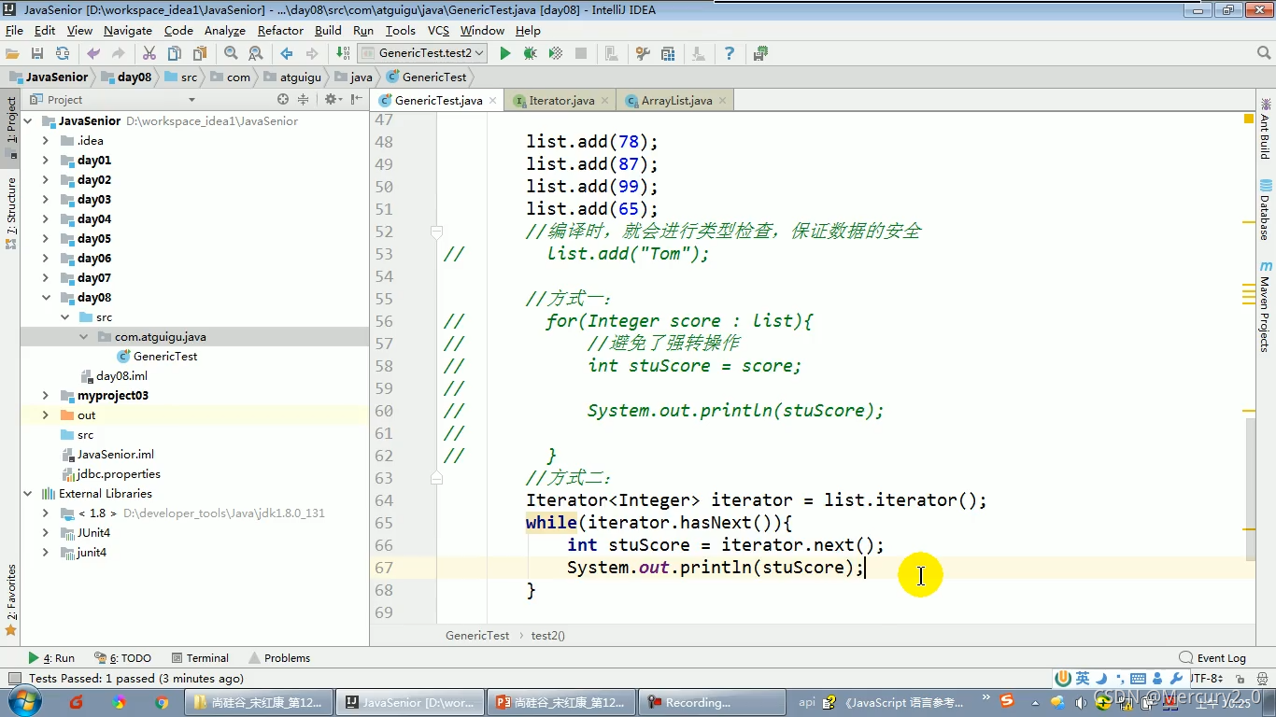Switch to Iterator.java tab
Viewport: 1276px width, 717px height.
561,100
